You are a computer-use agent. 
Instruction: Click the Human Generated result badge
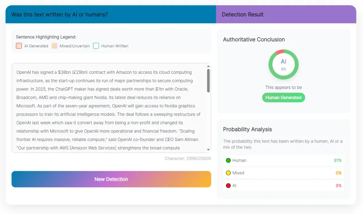coord(283,97)
